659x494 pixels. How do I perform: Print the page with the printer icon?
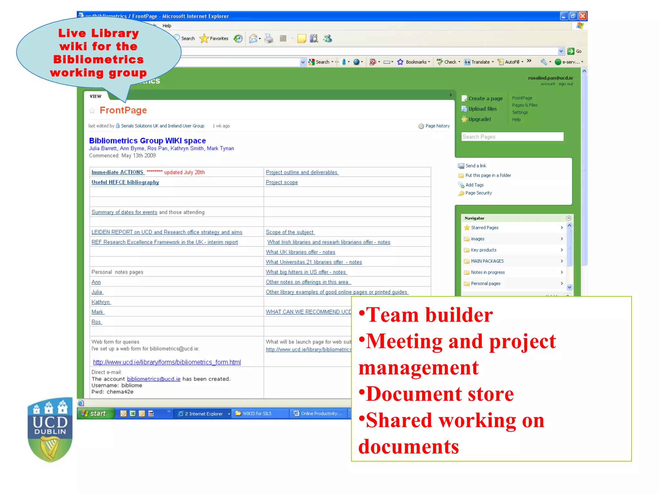269,39
